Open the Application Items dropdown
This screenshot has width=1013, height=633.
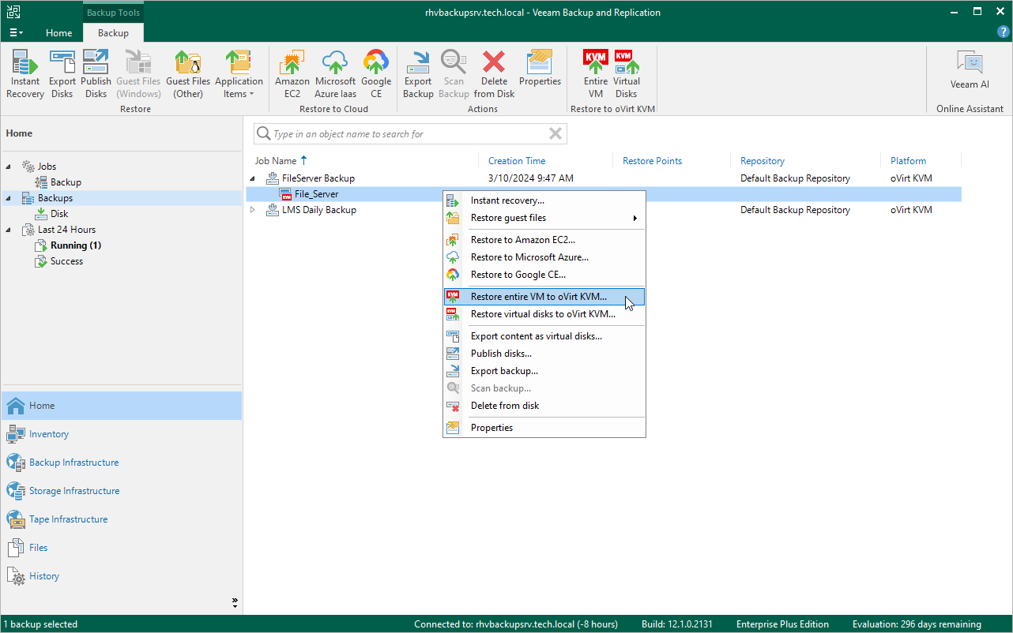tap(239, 73)
